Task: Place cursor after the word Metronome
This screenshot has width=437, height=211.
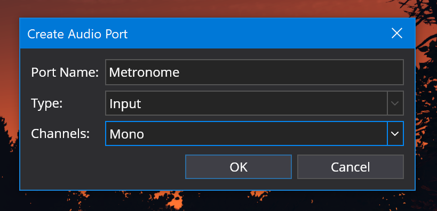Action: click(x=180, y=72)
